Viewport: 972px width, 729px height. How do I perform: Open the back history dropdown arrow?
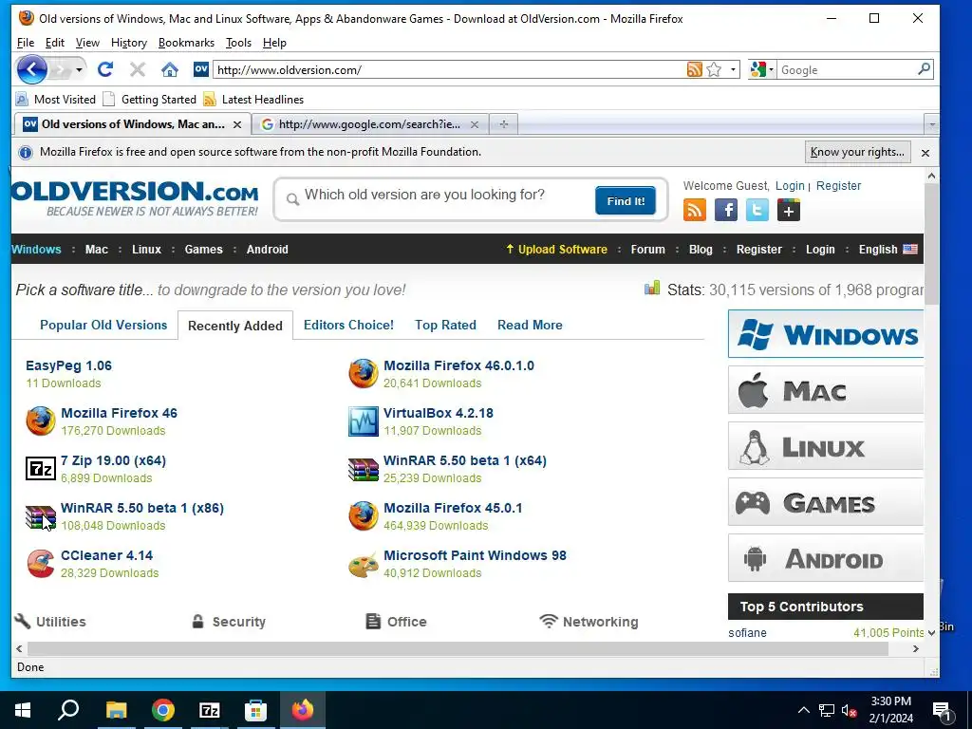(79, 70)
